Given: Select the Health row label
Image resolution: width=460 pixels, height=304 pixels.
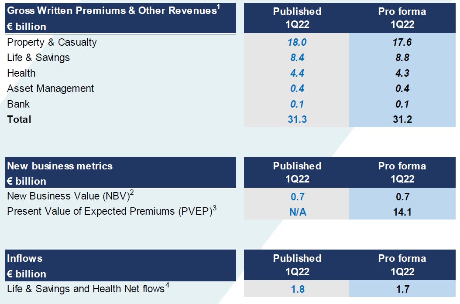Looking at the screenshot, I should 21,73.
